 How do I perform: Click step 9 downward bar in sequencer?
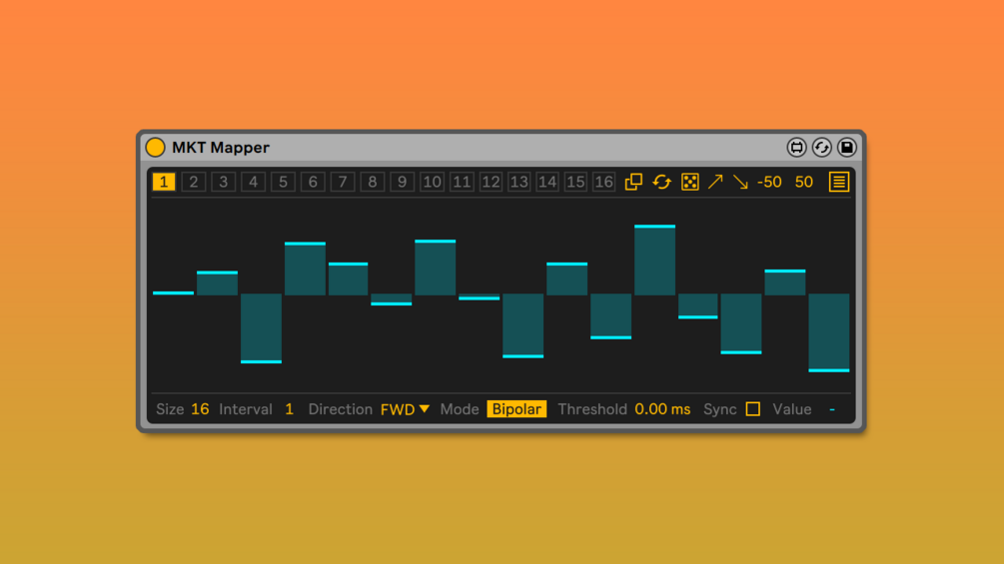pyautogui.click(x=523, y=325)
